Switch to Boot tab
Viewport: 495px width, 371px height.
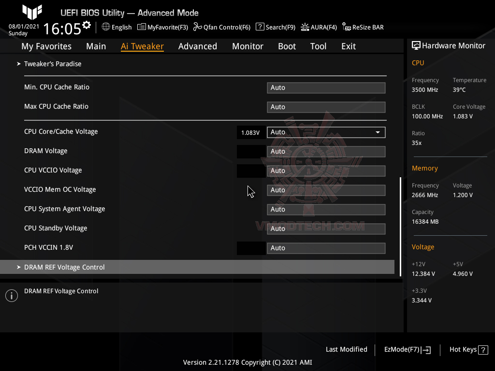287,46
